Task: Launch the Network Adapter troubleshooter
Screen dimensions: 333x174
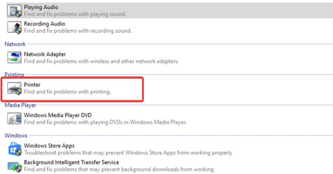Action: (45, 54)
